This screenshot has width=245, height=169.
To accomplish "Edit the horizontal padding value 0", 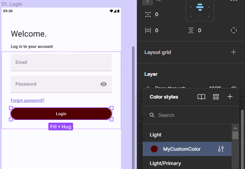I will (156, 30).
